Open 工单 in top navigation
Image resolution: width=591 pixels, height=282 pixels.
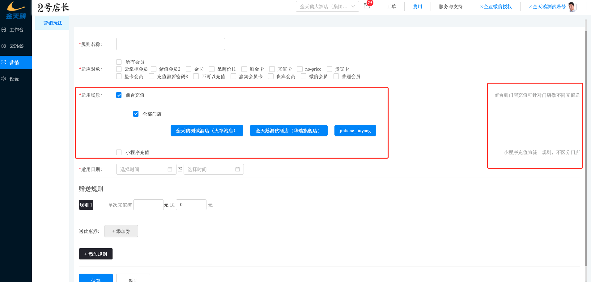click(391, 7)
